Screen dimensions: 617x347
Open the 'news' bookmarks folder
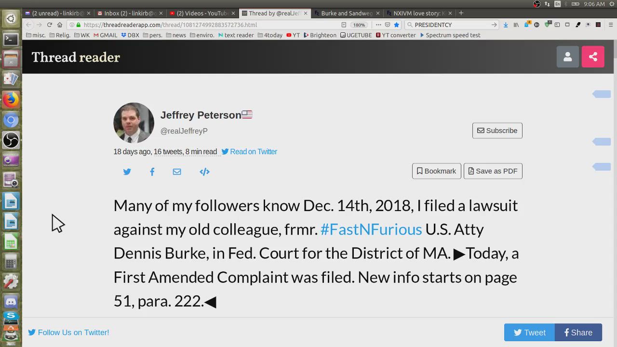176,35
